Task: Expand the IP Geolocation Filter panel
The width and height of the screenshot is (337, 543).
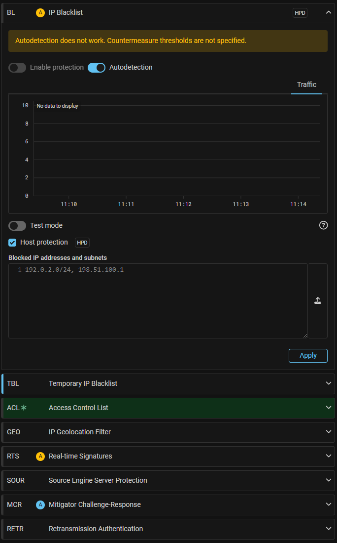Action: (329, 432)
